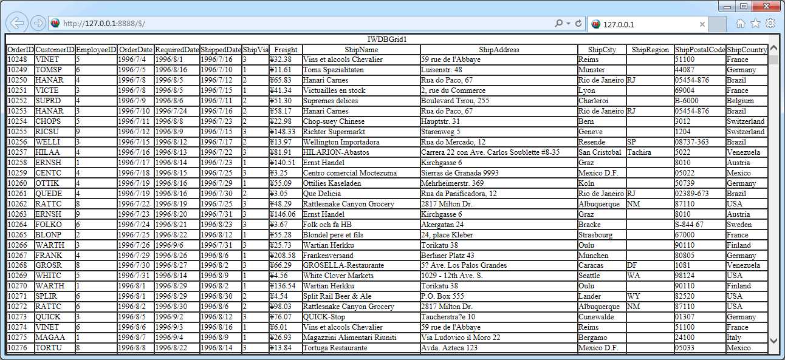Click the CustomerID column header
The image size is (785, 360).
55,50
